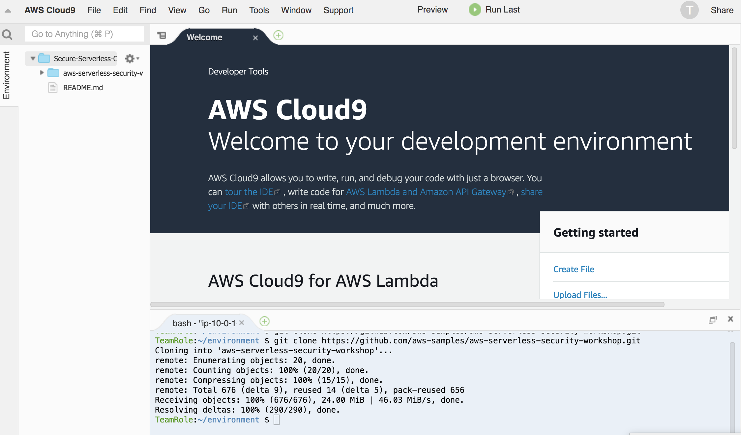This screenshot has height=435, width=741.
Task: Click the AWS Cloud9 menu
Action: tap(50, 10)
